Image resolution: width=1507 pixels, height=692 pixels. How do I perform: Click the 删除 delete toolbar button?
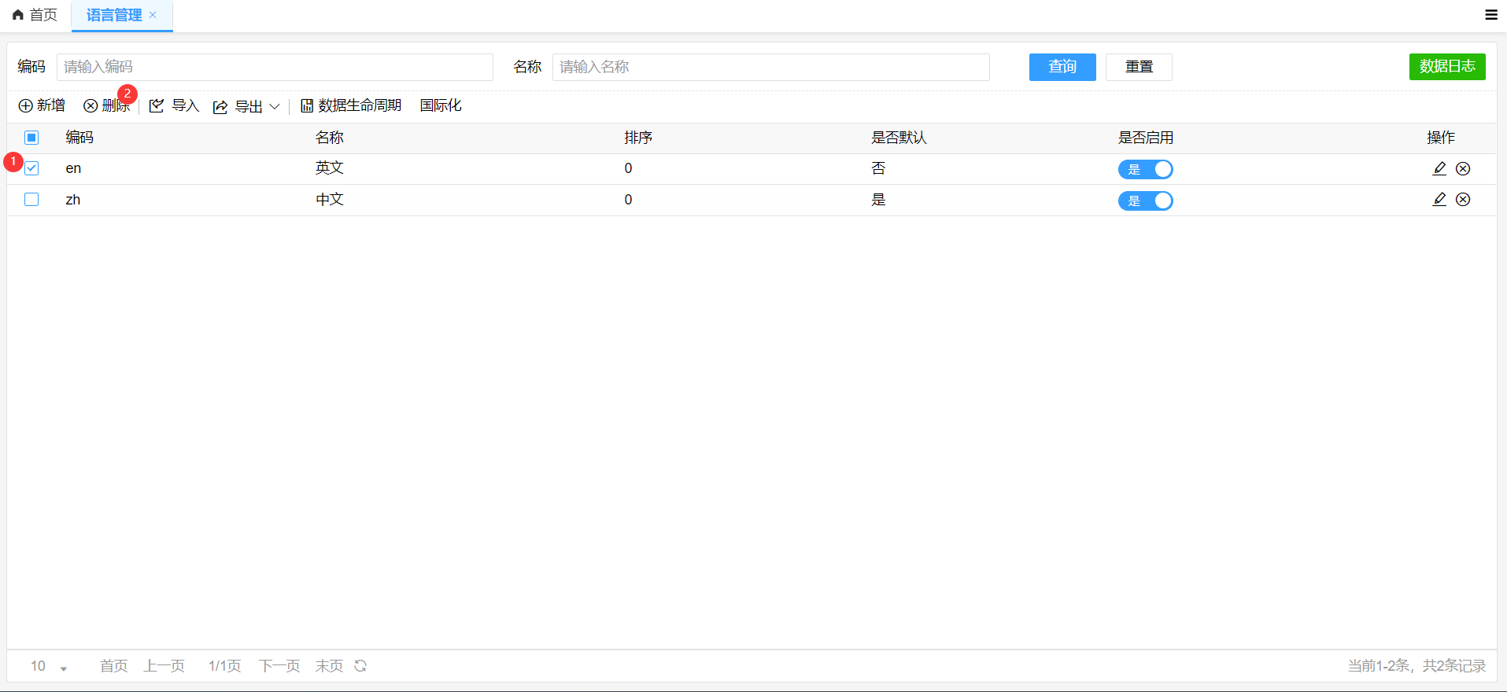[107, 106]
